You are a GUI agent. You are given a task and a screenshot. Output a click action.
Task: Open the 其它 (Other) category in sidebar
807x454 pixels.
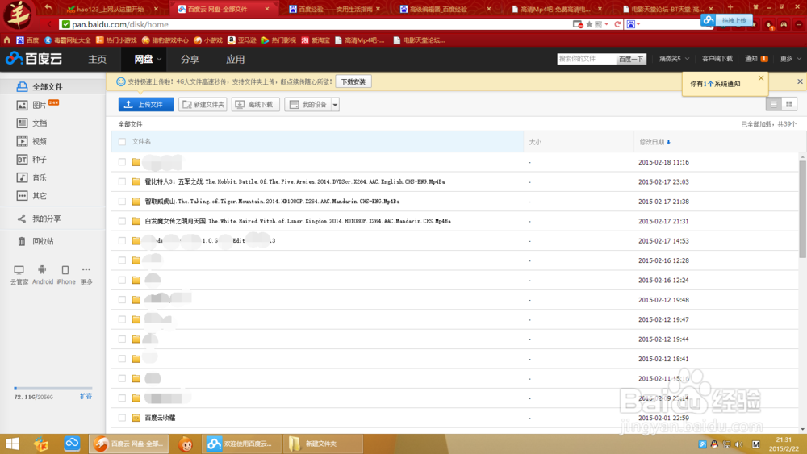point(32,196)
